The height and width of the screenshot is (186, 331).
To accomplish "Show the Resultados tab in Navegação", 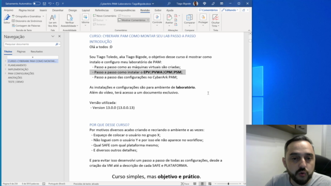I will [x=37, y=52].
